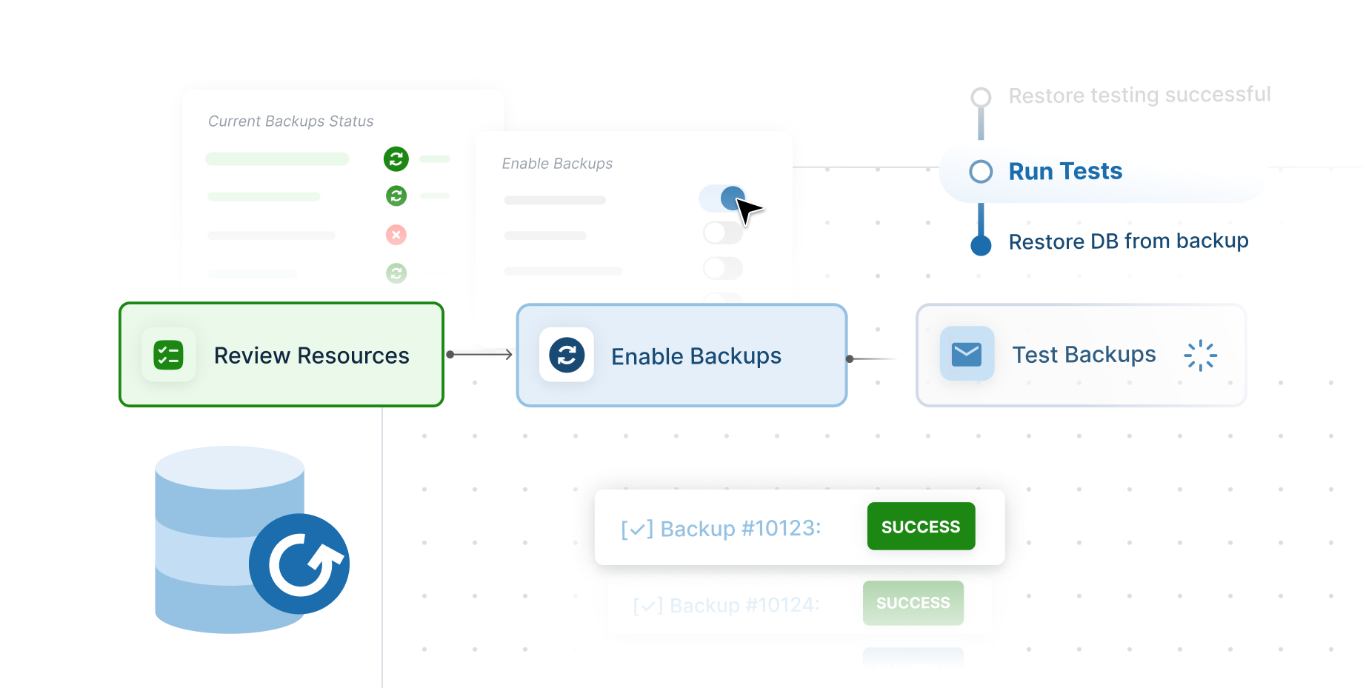
Task: Toggle the enabled blue backup switch
Action: coord(722,198)
